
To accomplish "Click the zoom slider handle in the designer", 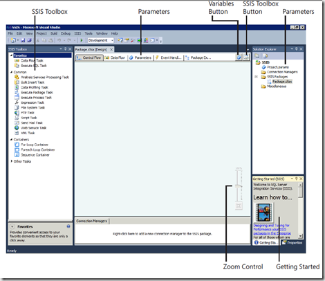I will click(x=239, y=186).
